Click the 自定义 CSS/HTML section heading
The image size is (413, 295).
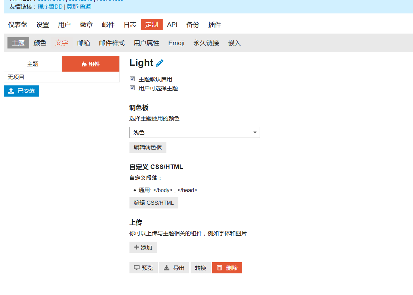pos(156,167)
